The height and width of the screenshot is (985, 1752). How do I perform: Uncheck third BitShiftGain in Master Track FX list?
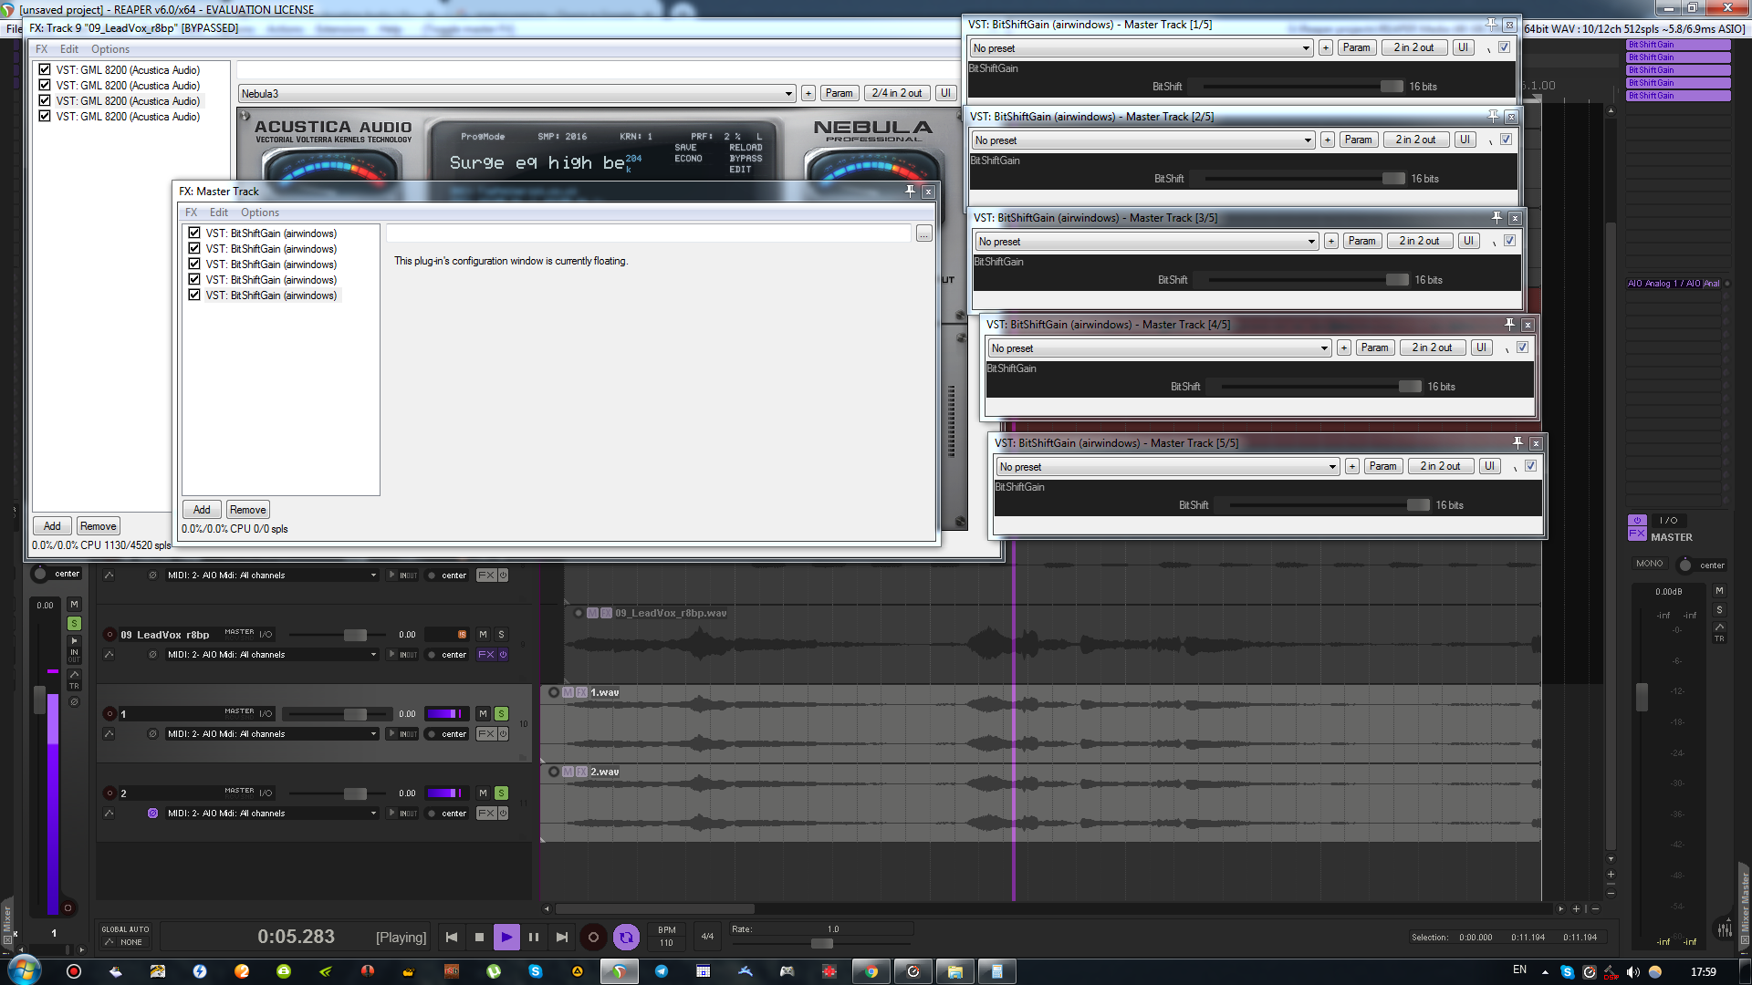click(194, 264)
